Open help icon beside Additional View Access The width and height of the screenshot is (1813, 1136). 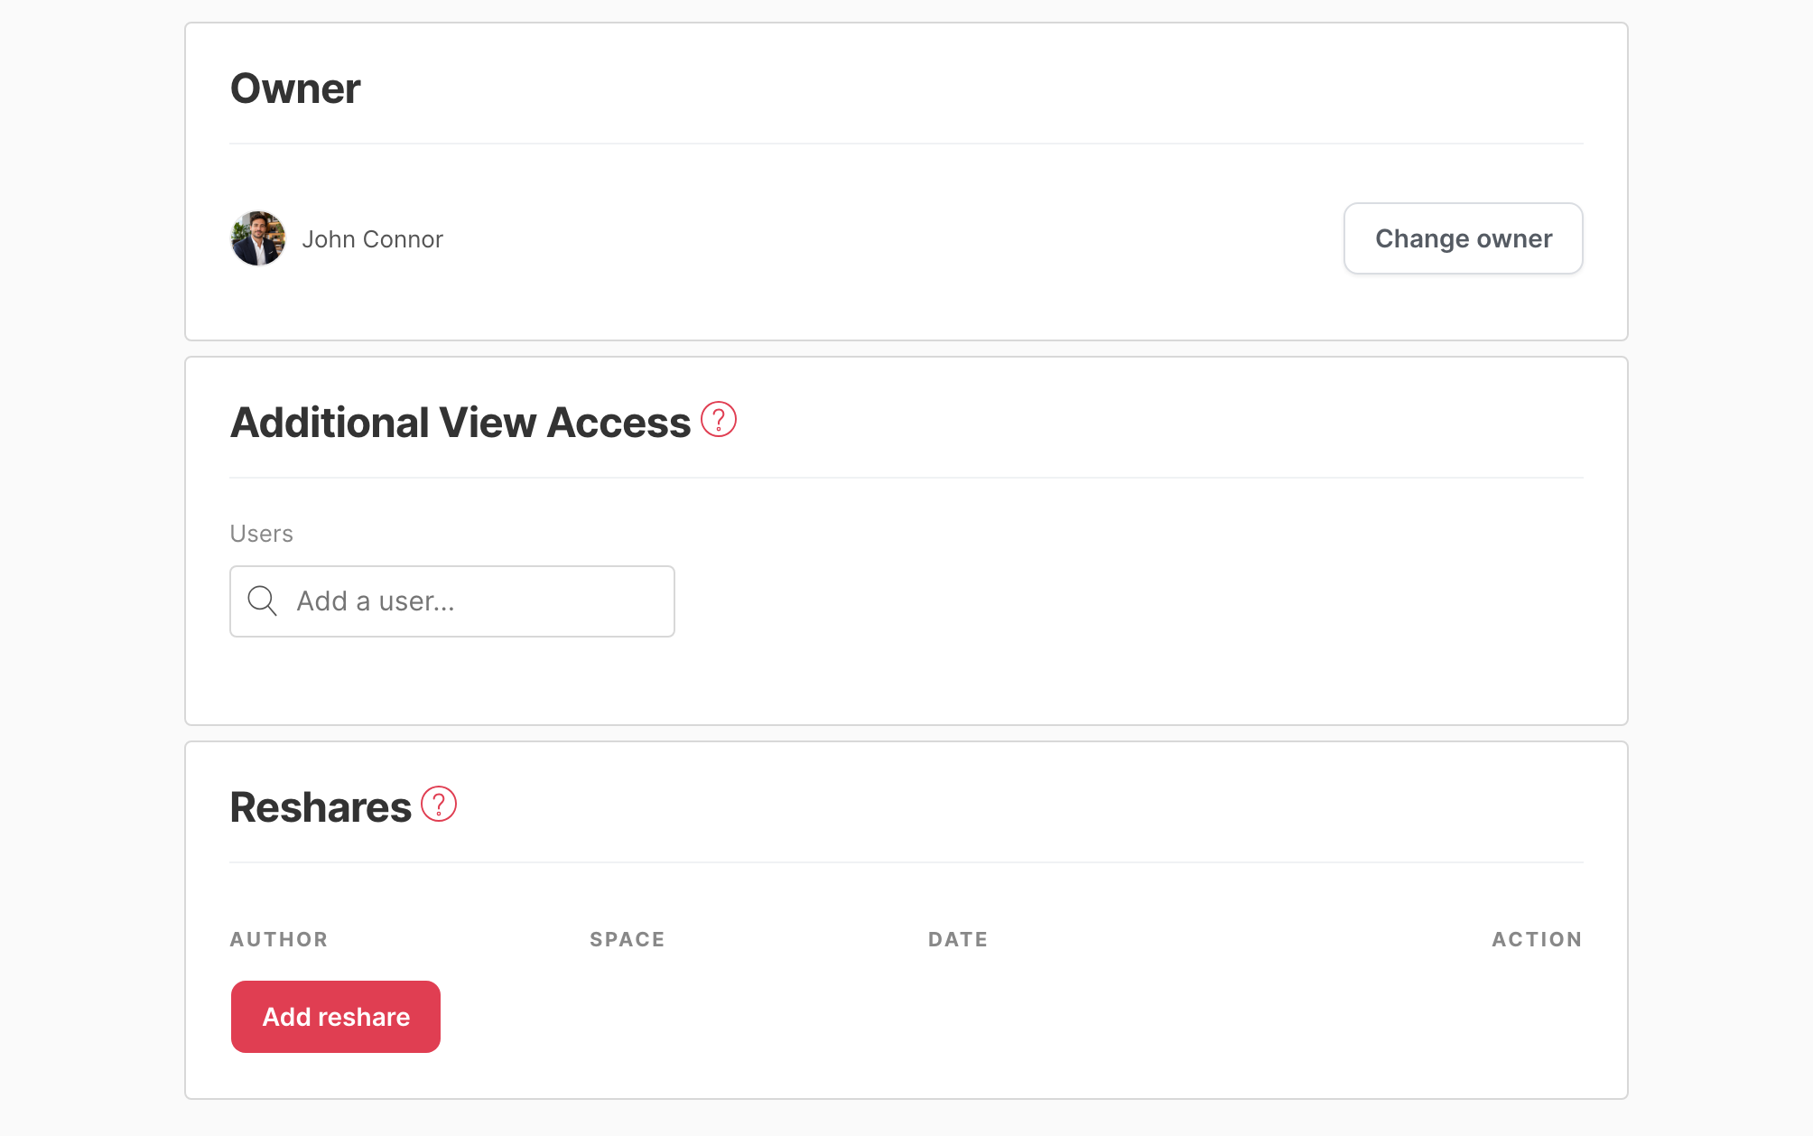pos(719,420)
